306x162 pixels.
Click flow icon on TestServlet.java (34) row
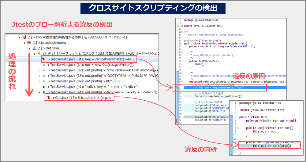click(x=44, y=65)
